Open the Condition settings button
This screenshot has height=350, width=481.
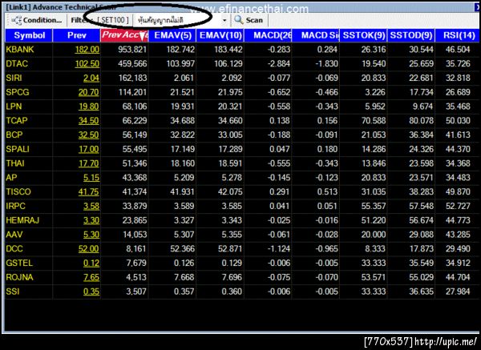37,20
